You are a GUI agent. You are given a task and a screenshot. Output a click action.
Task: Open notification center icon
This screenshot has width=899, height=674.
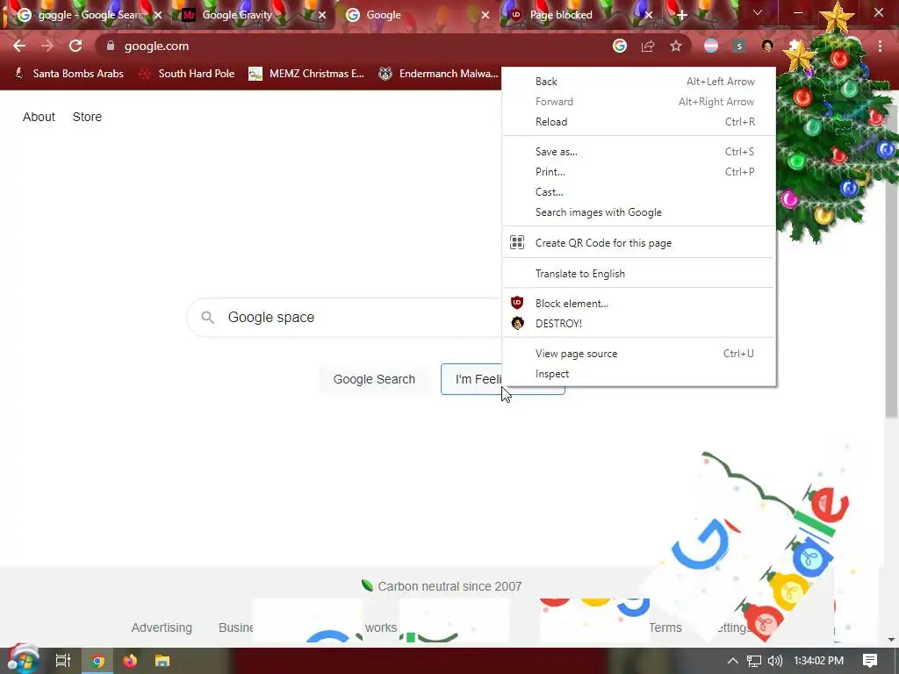[x=870, y=661]
